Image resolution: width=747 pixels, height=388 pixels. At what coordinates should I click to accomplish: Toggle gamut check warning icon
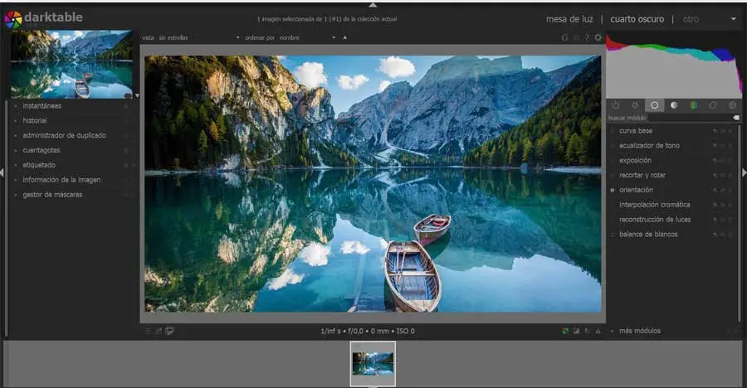tap(598, 331)
